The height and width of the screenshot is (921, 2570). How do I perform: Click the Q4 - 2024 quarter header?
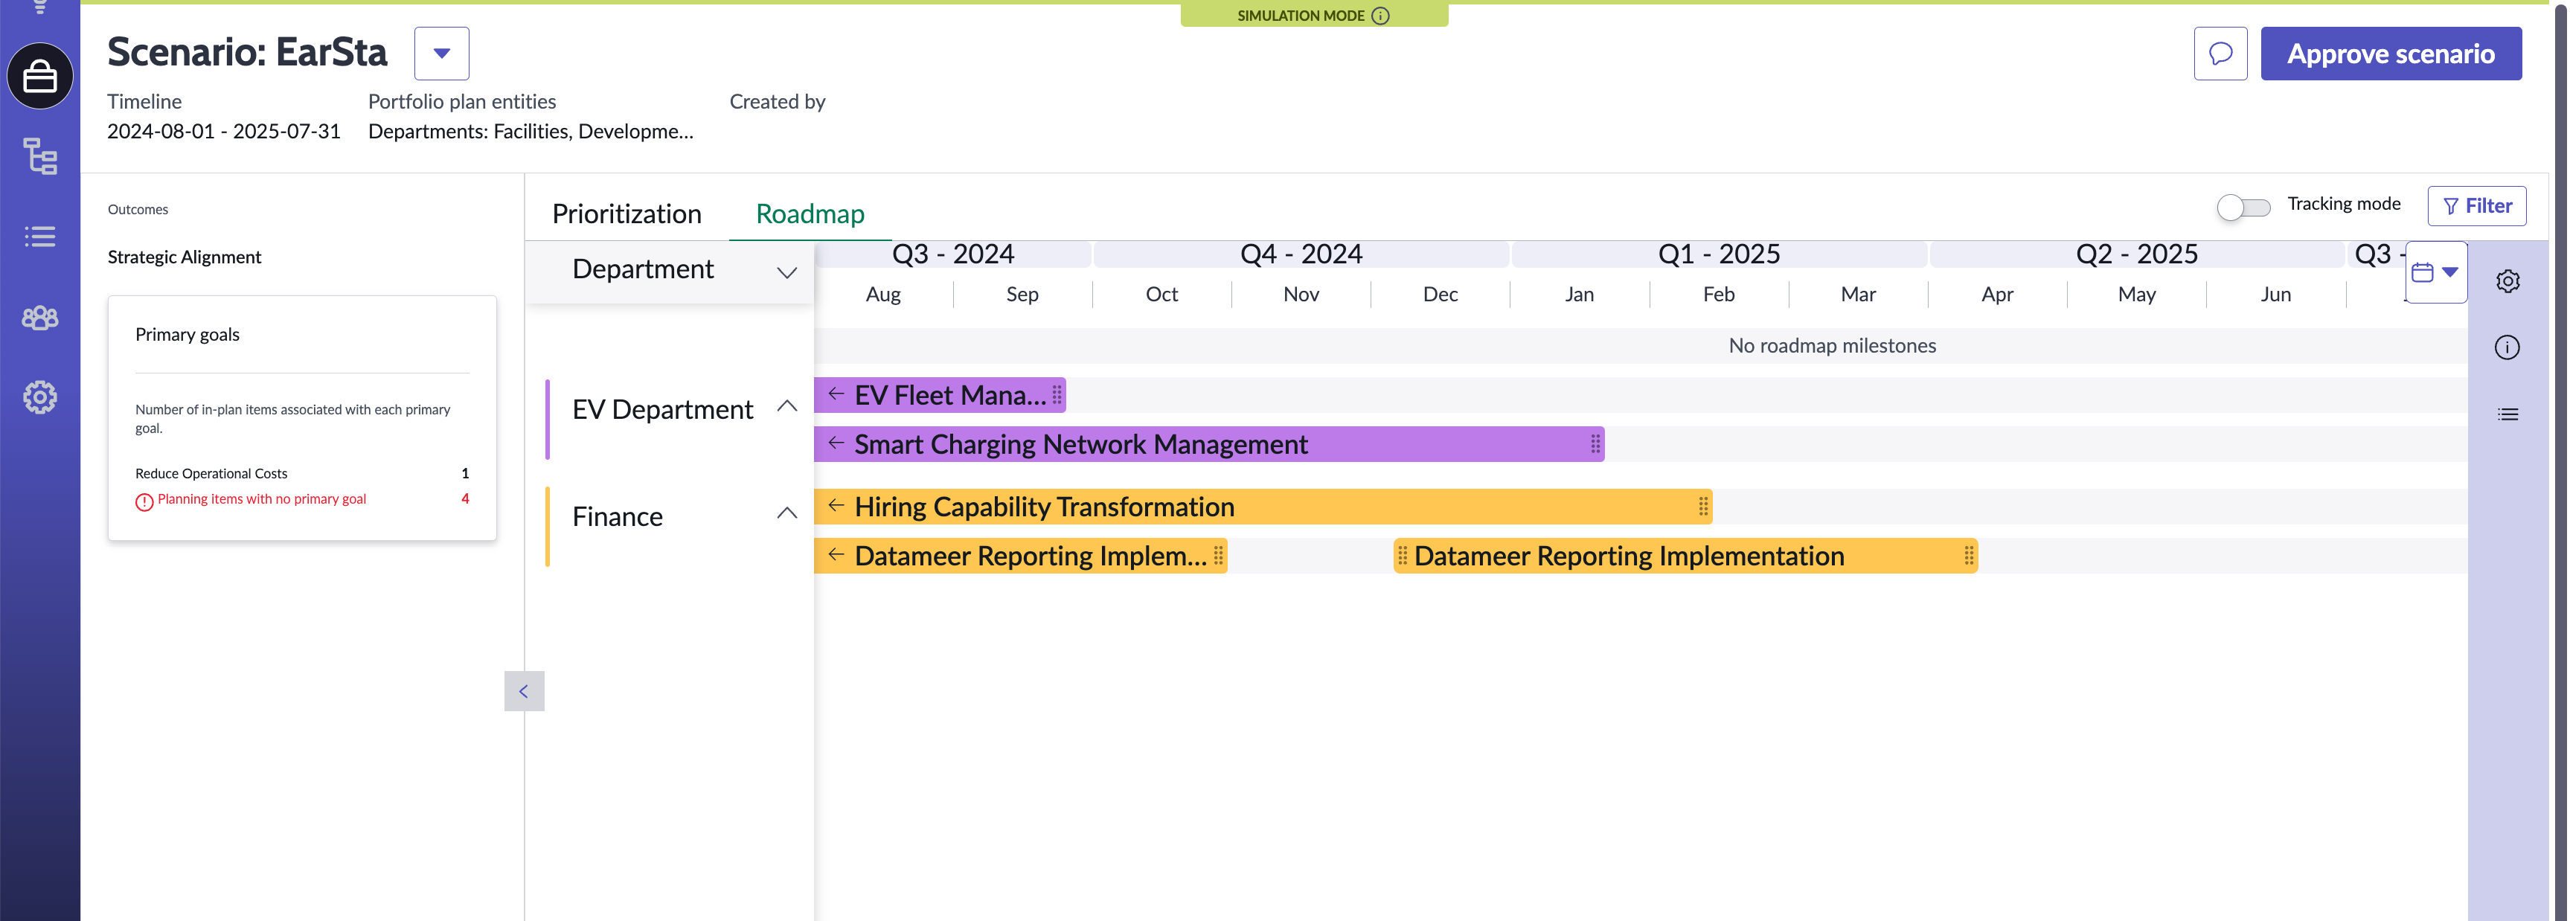pos(1301,254)
